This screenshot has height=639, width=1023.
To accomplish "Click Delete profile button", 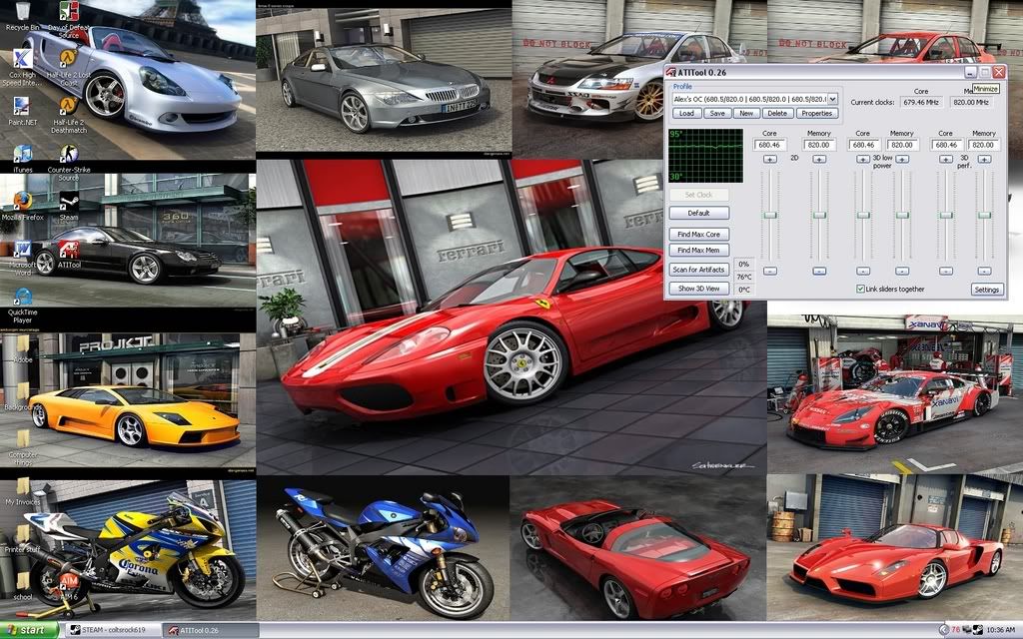I will coord(777,114).
